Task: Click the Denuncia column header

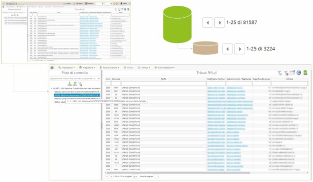Action: point(116,79)
